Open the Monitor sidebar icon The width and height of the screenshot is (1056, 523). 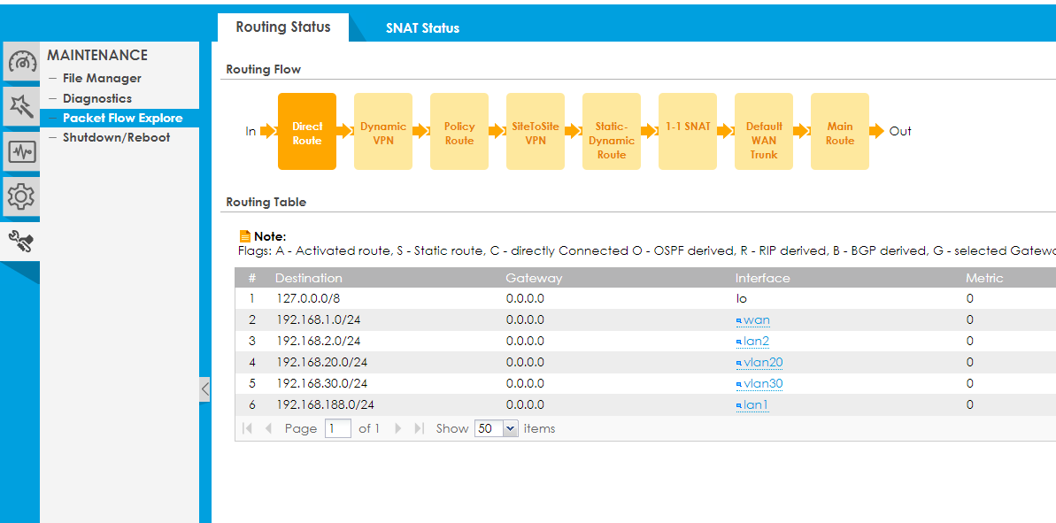coord(20,151)
